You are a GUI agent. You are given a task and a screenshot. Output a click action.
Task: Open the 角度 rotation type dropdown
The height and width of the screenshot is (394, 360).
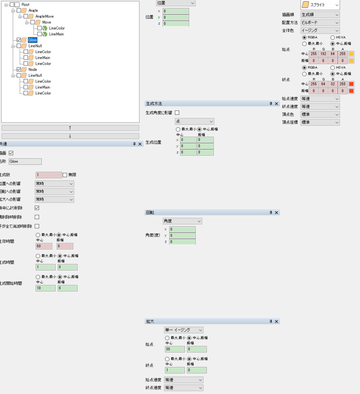tap(182, 221)
